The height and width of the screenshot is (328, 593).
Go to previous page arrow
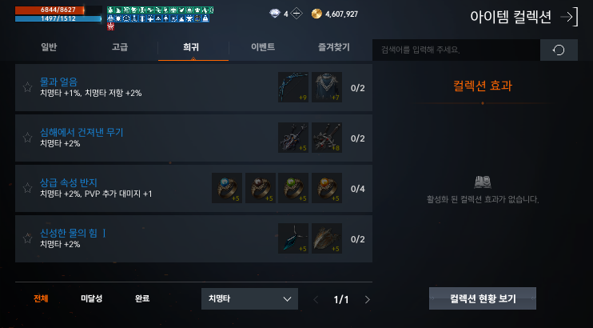coord(316,299)
